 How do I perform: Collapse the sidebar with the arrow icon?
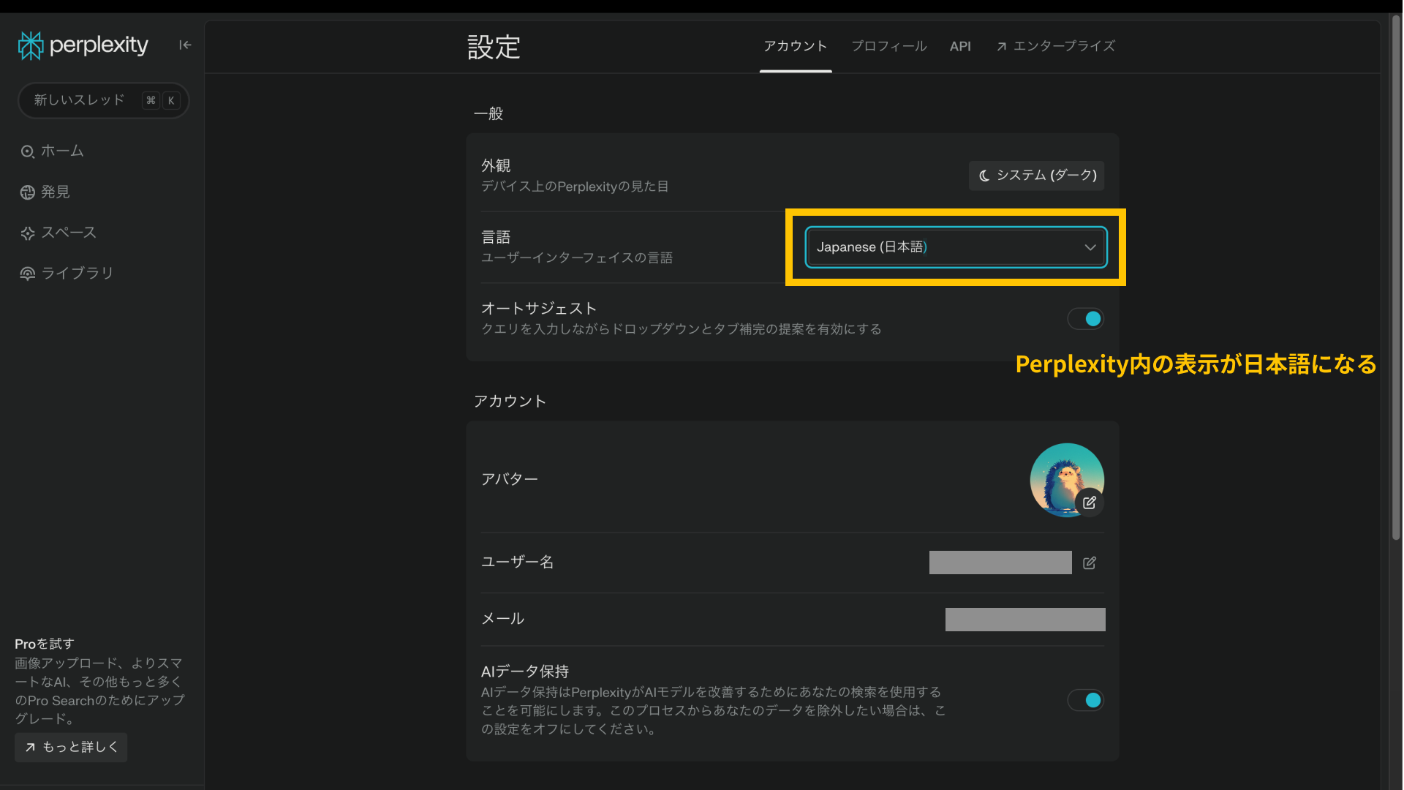pos(184,45)
